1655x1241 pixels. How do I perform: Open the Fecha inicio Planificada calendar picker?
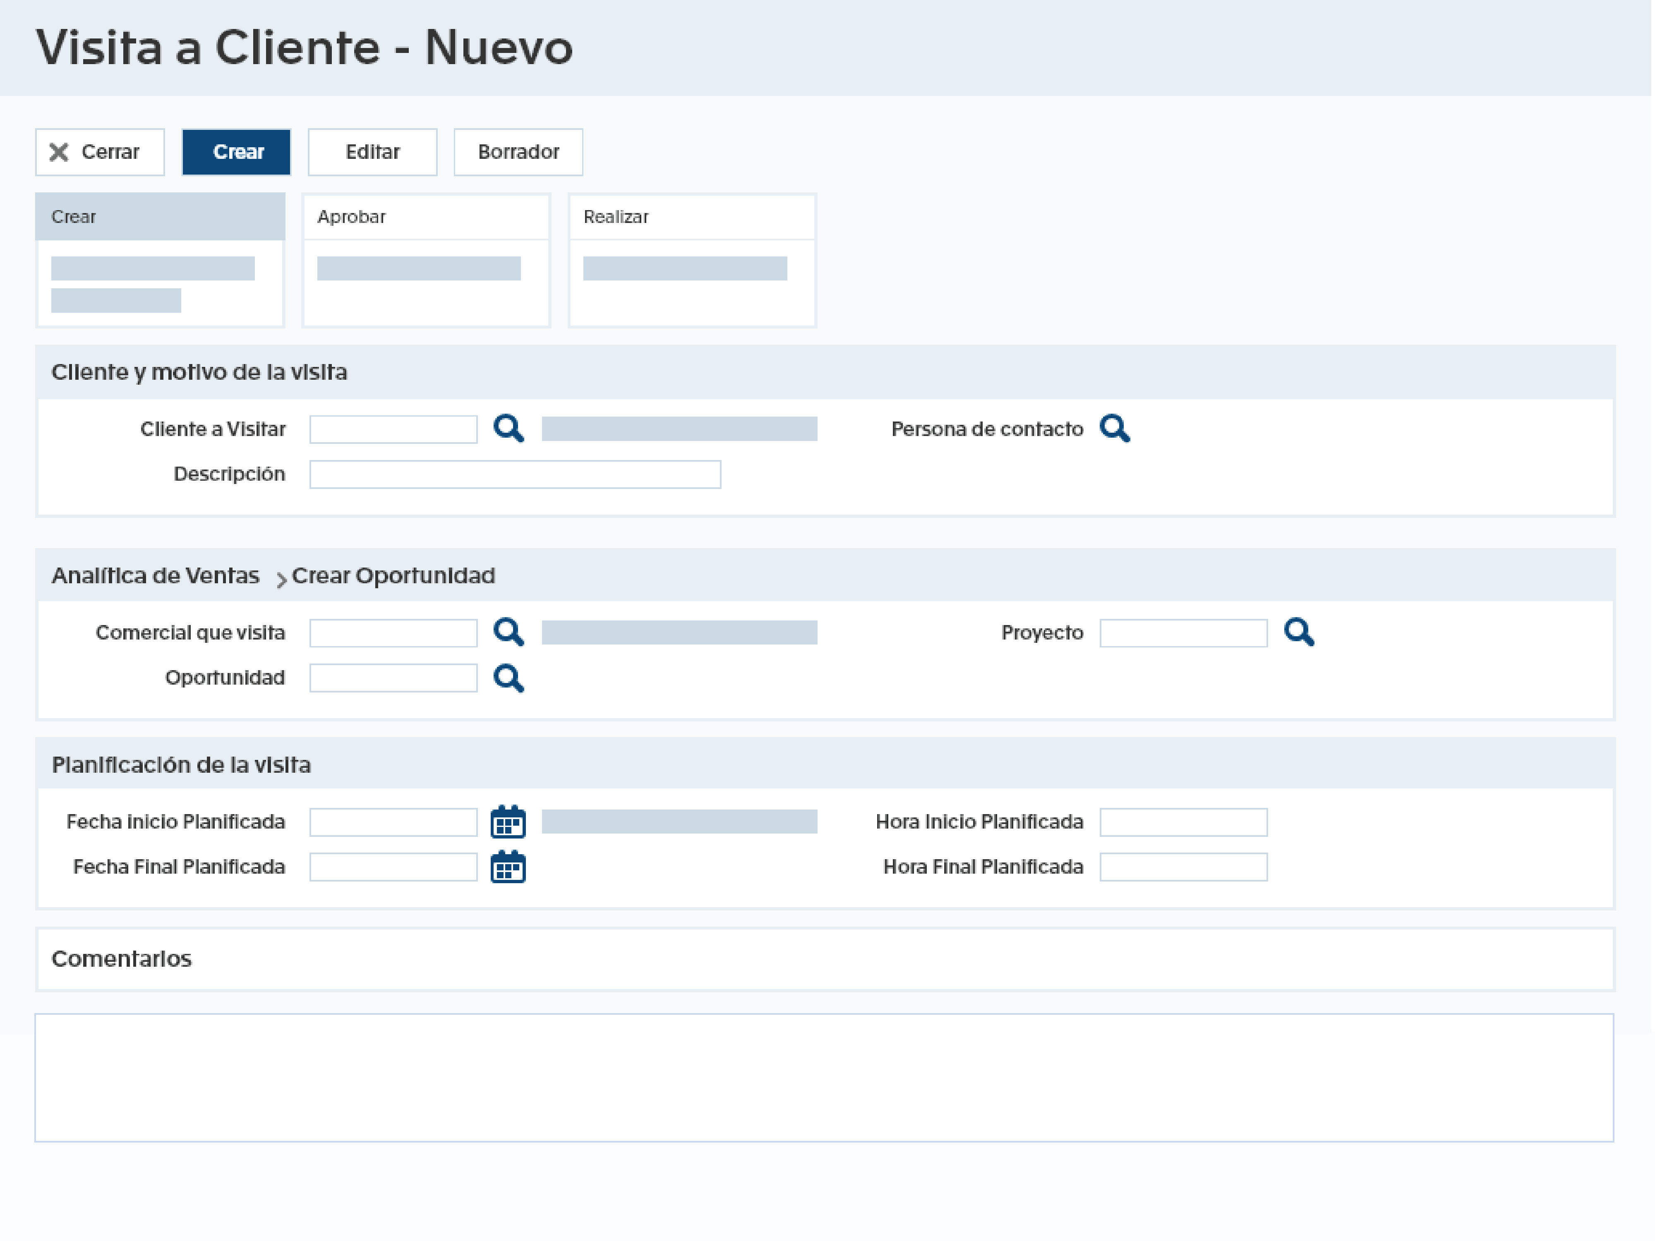click(509, 822)
